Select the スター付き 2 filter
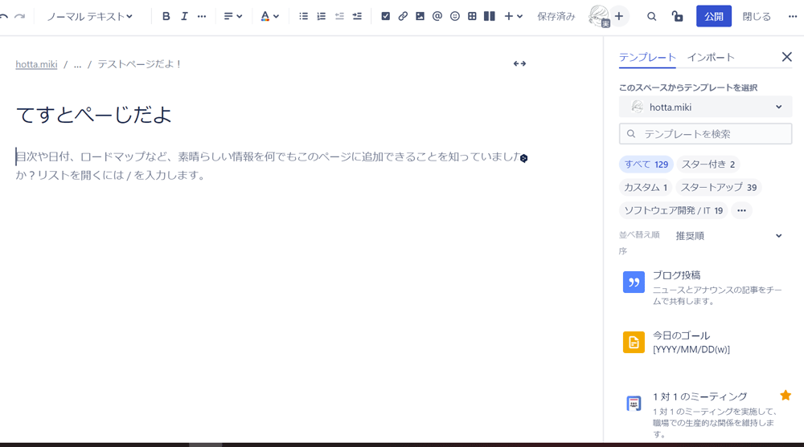The image size is (804, 447). pyautogui.click(x=708, y=165)
